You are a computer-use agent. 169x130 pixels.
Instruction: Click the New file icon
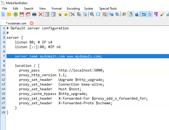click(3, 14)
